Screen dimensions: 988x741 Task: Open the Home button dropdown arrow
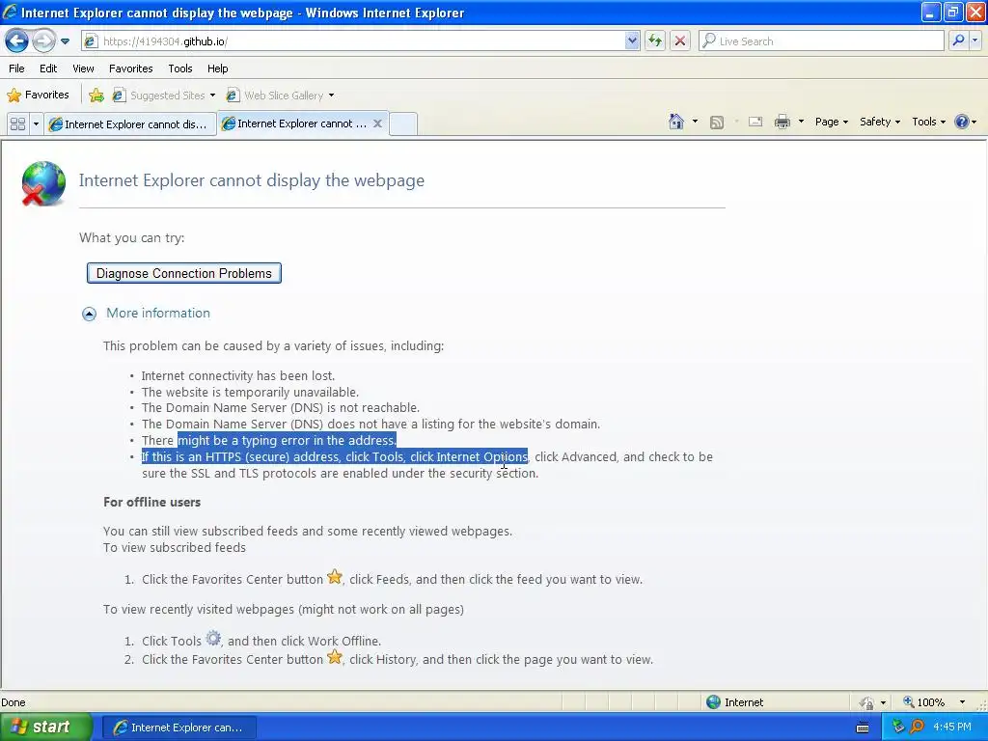click(x=695, y=122)
